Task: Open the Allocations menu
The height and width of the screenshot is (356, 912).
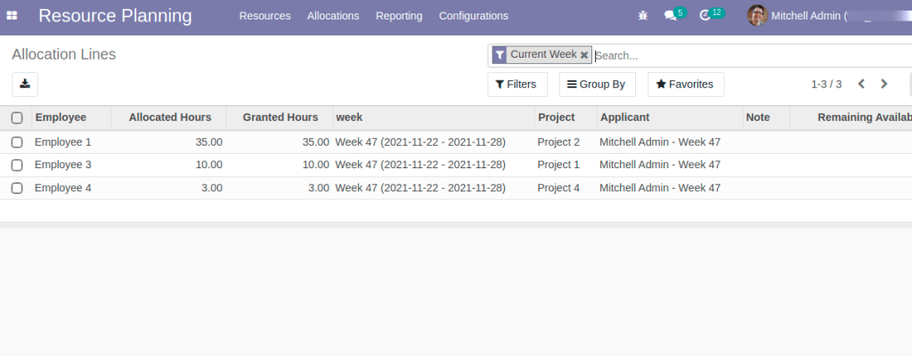Action: (333, 16)
